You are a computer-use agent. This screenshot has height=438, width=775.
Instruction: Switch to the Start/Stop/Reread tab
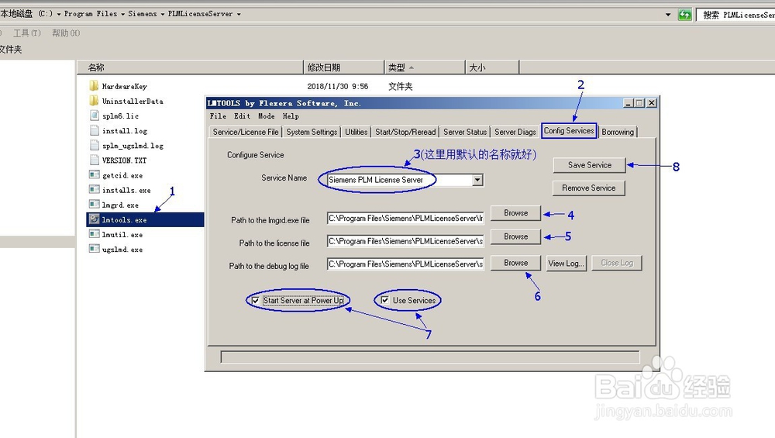[405, 132]
